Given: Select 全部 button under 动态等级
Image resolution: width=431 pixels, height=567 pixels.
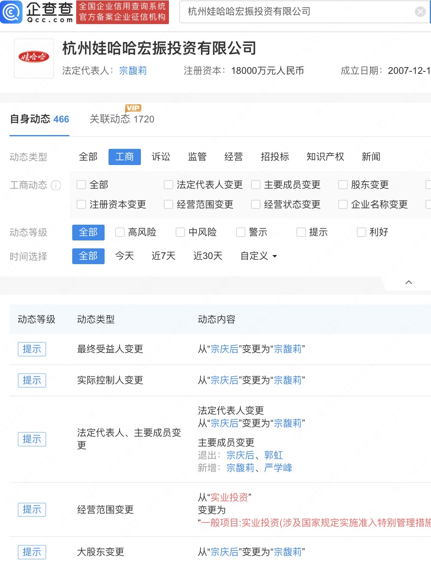Looking at the screenshot, I should click(88, 232).
